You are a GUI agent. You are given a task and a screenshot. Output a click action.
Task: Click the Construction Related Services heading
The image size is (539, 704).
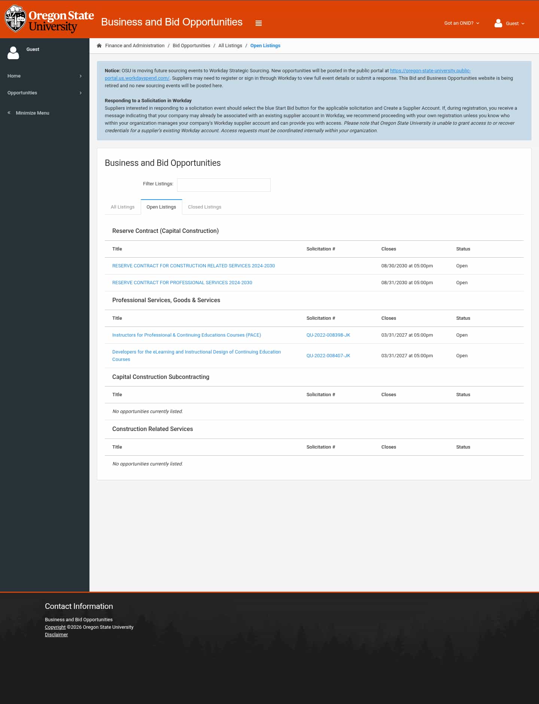[153, 429]
